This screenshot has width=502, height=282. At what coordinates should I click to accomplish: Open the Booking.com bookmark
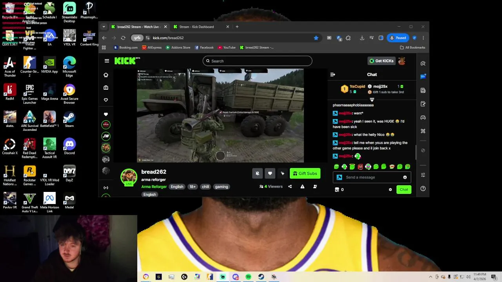125,47
